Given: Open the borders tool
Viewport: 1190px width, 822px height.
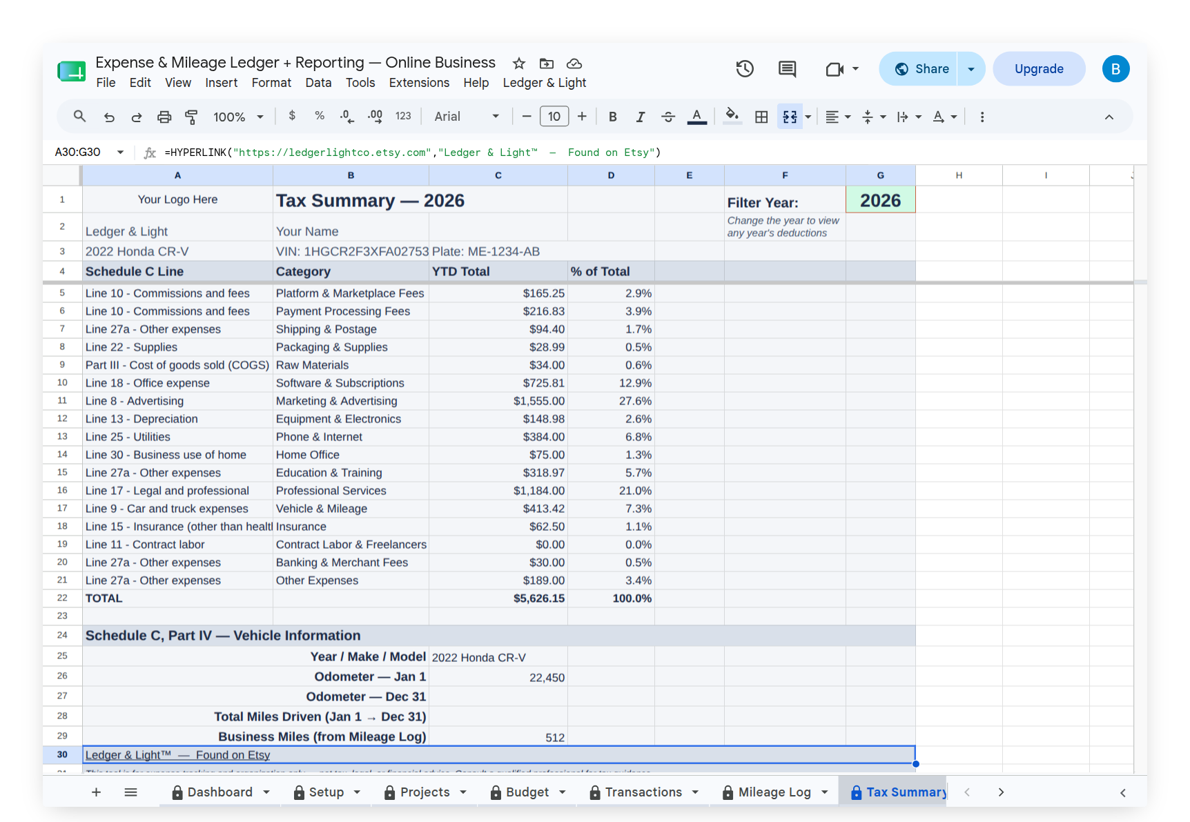Looking at the screenshot, I should [761, 117].
